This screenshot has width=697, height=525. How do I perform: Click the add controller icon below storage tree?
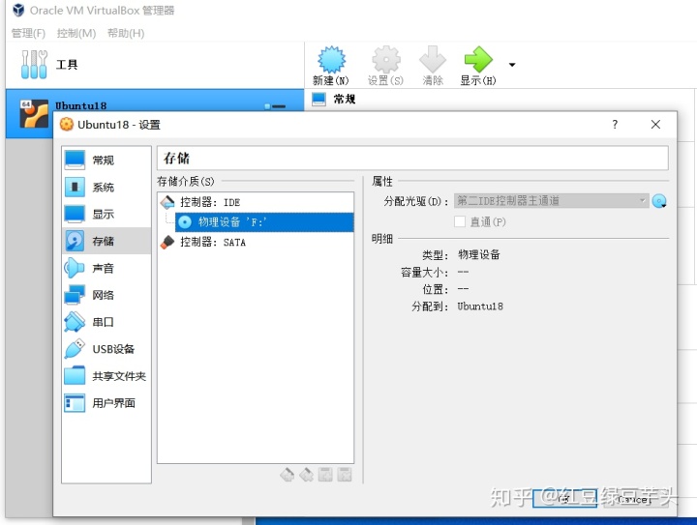288,475
